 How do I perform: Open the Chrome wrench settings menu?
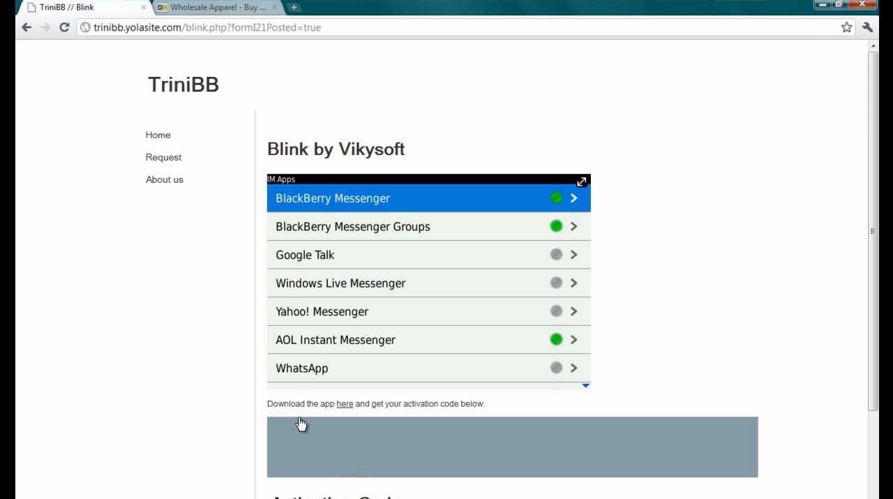coord(867,27)
